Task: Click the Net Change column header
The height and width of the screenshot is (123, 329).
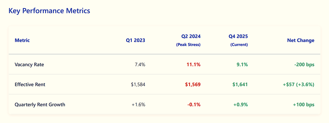Action: click(300, 40)
